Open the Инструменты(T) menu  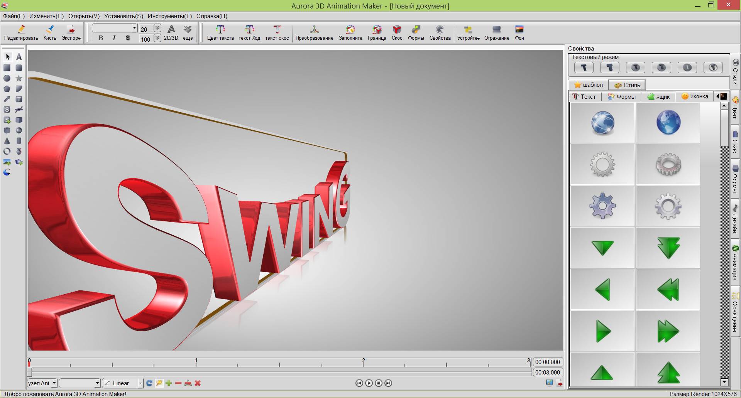169,16
